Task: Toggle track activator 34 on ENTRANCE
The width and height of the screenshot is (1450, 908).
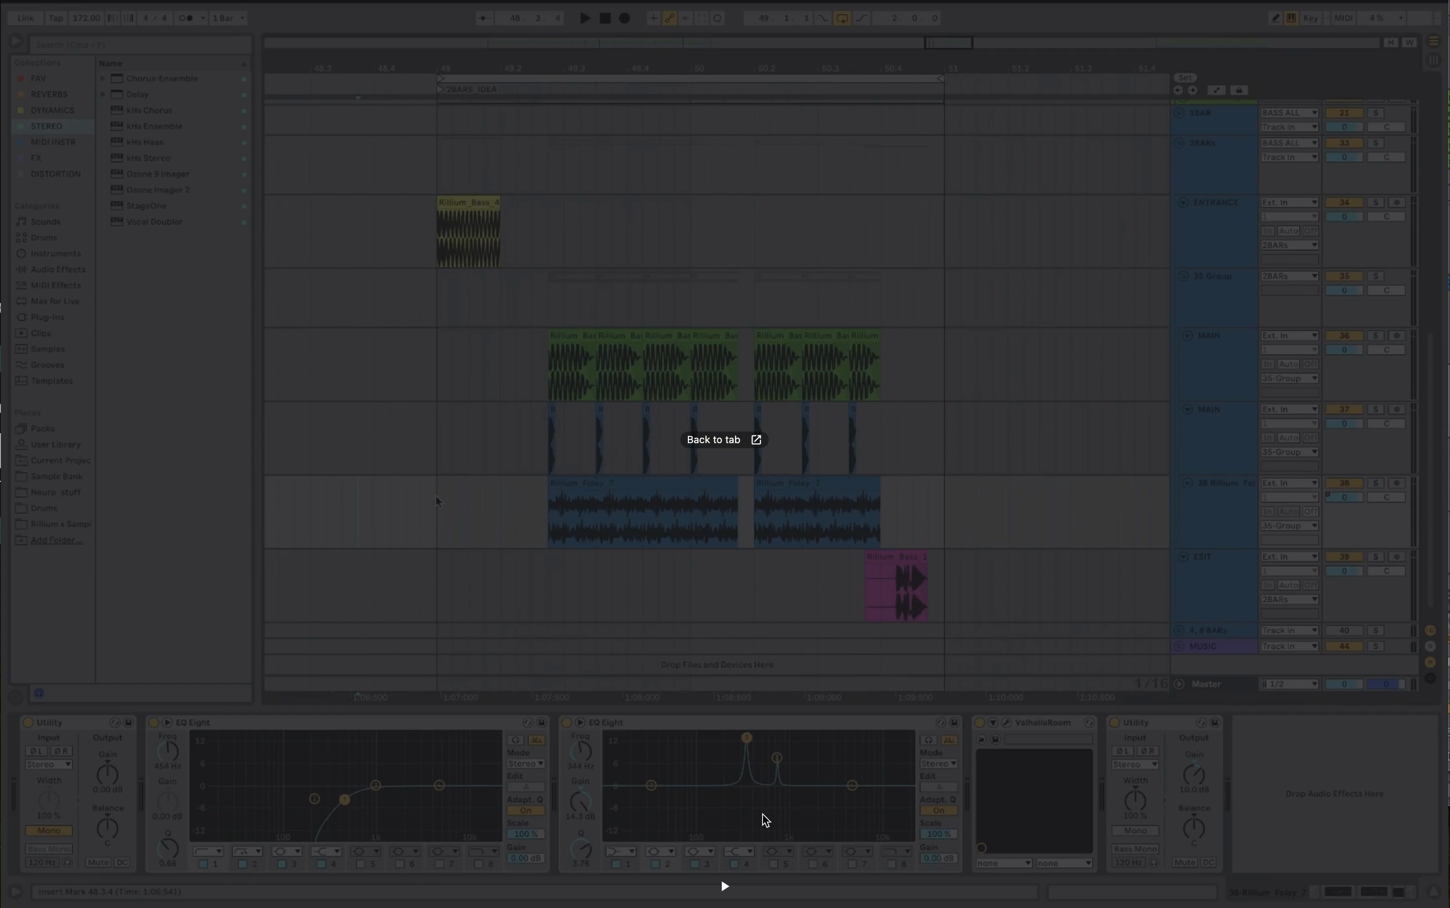Action: pyautogui.click(x=1344, y=202)
